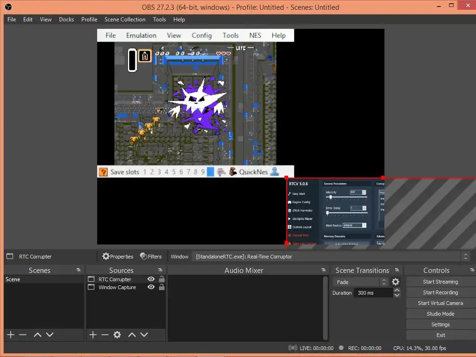Hide the Window Capture source via its eye icon
Image resolution: width=476 pixels, height=357 pixels.
coord(151,287)
